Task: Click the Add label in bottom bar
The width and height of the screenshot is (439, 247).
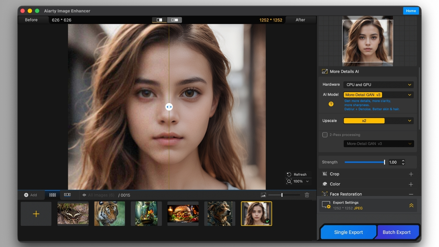Action: click(34, 195)
